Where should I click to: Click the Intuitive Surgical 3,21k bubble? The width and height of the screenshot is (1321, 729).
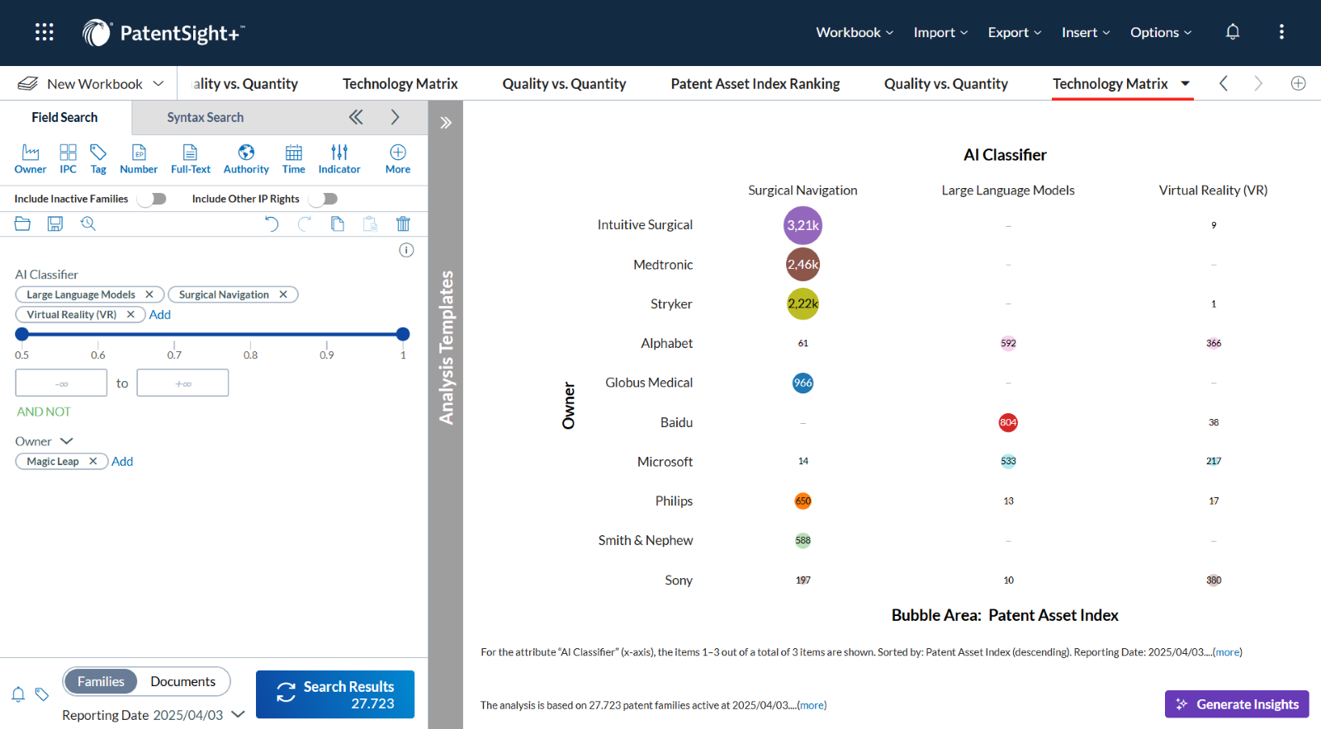tap(803, 225)
